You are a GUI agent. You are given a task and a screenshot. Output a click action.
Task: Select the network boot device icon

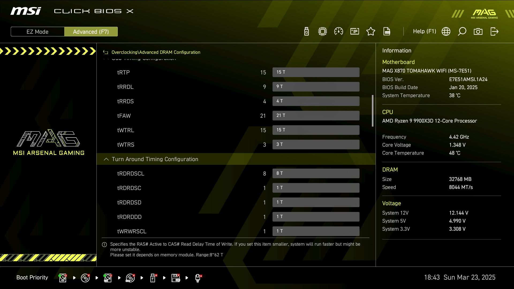point(198,278)
